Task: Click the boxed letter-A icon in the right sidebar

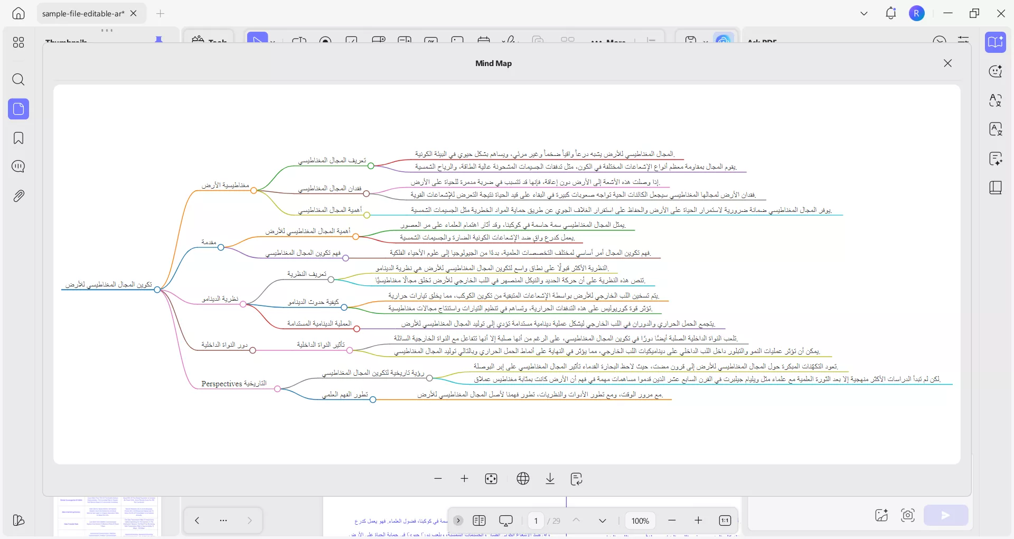Action: [996, 129]
